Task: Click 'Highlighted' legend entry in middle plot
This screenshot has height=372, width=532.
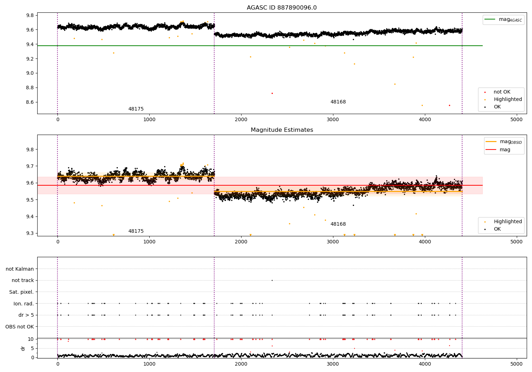Action: 503,222
